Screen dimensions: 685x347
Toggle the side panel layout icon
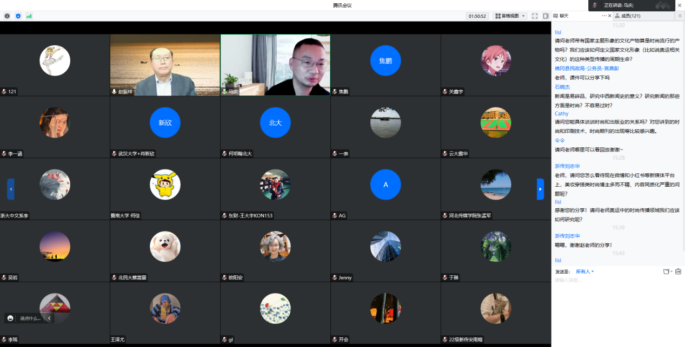(x=546, y=16)
